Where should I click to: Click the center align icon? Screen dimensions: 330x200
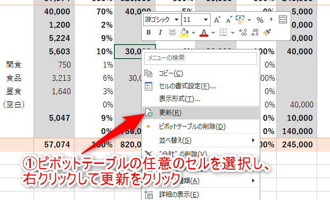point(172,32)
